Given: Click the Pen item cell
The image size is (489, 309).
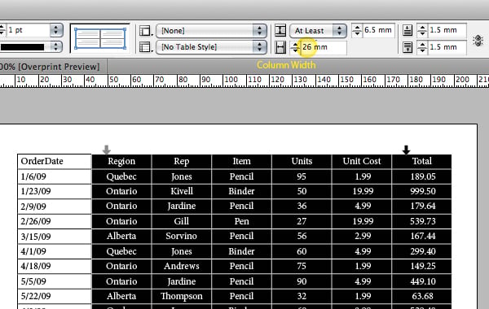Looking at the screenshot, I should tap(241, 221).
